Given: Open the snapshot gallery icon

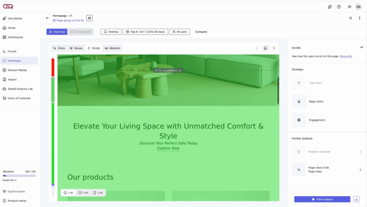Looking at the screenshot, I should [265, 48].
